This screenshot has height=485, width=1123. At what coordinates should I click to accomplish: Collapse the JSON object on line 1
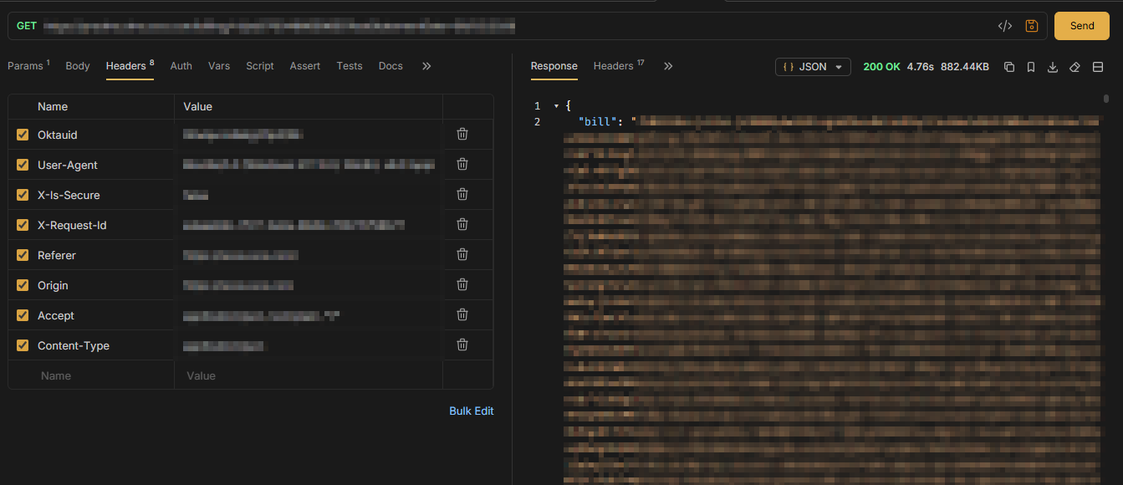click(556, 106)
